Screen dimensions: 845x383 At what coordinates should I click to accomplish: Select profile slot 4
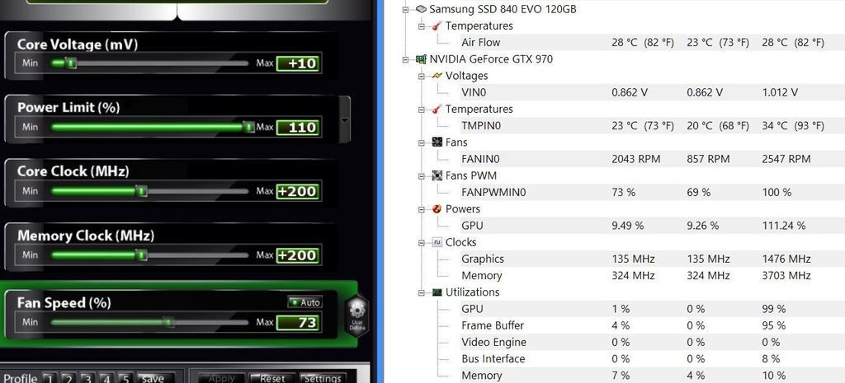click(x=106, y=378)
